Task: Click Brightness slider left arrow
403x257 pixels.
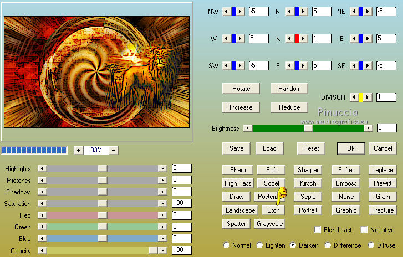Action: point(248,128)
